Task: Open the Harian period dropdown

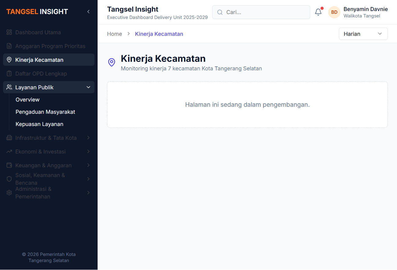Action: click(x=363, y=34)
